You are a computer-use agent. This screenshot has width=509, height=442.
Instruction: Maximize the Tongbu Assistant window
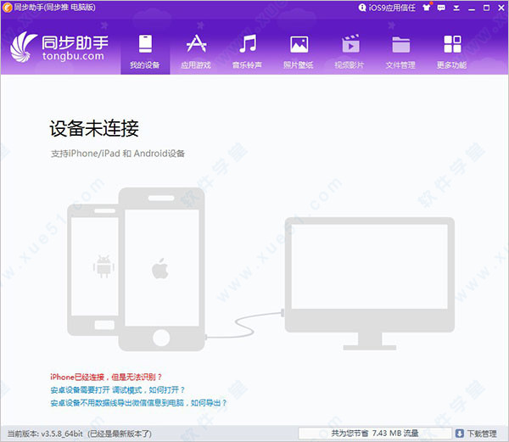point(486,8)
